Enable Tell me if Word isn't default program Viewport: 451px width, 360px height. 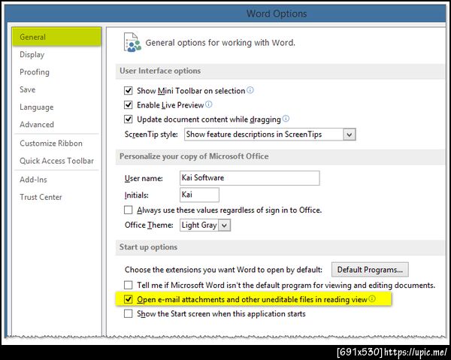coord(128,285)
